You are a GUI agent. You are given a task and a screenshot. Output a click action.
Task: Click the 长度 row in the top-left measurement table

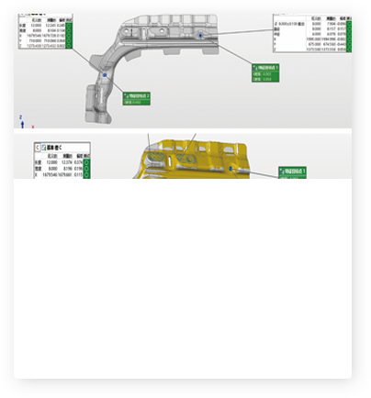pyautogui.click(x=45, y=26)
